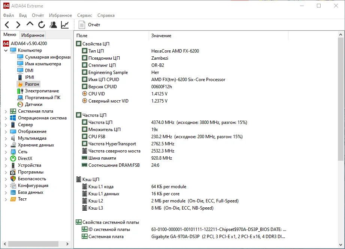The height and width of the screenshot is (249, 345).
Task: Refresh the page with the circular arrow icon
Action: (41, 25)
